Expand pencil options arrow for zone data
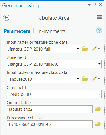The image size is (106, 135). (99, 49)
